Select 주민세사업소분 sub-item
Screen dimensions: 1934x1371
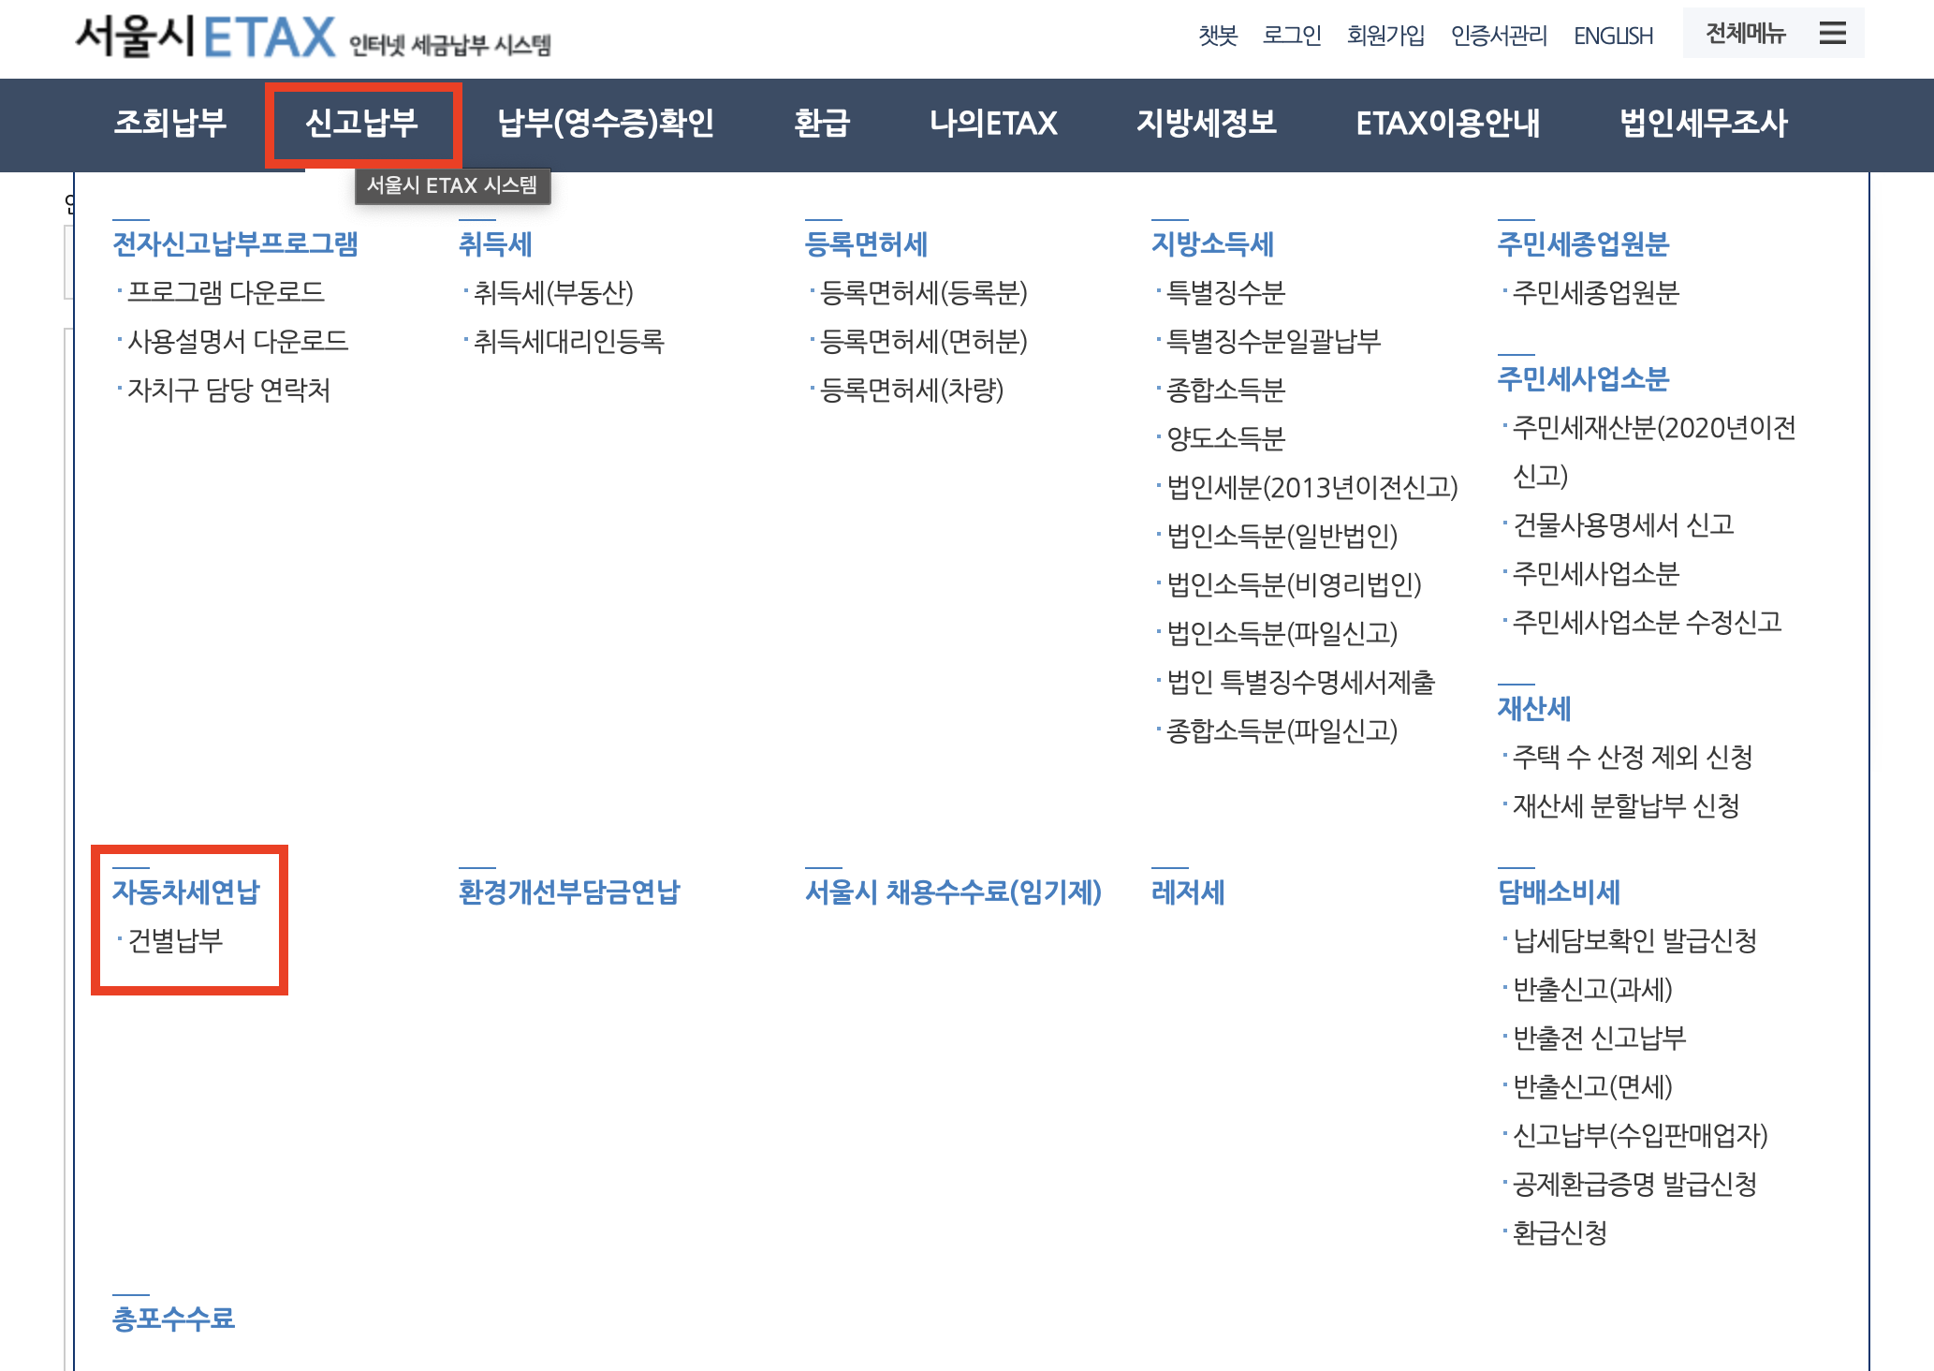pos(1596,573)
